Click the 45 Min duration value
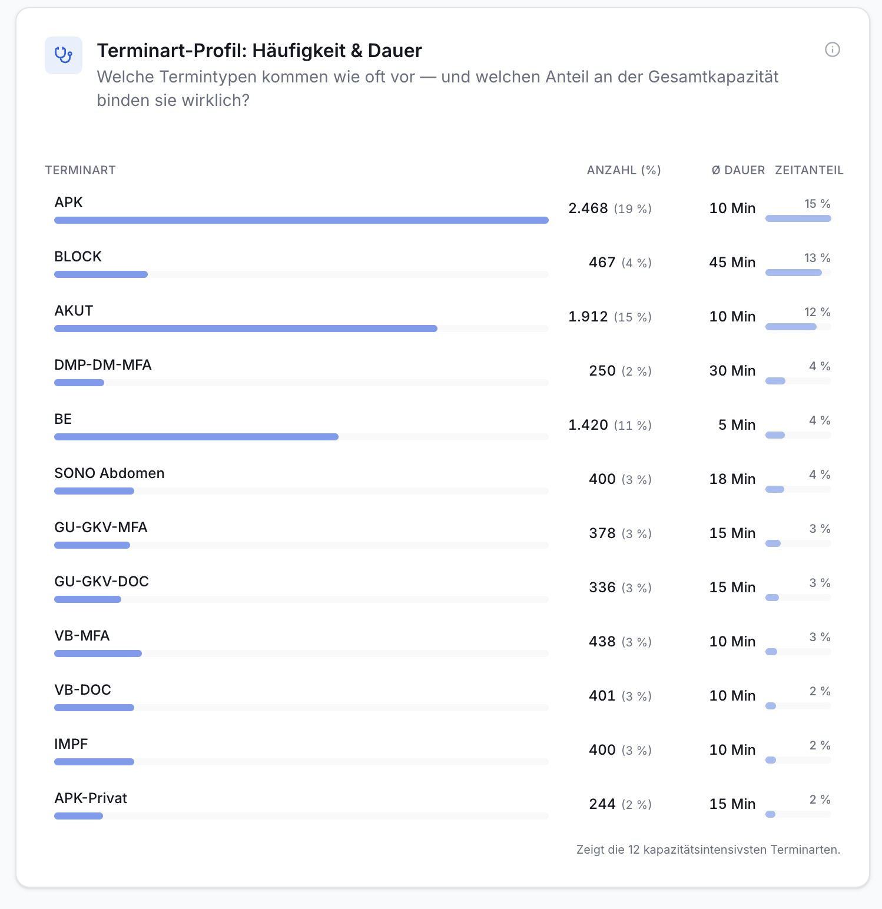 [x=732, y=263]
